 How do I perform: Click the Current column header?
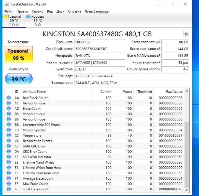(x=103, y=92)
